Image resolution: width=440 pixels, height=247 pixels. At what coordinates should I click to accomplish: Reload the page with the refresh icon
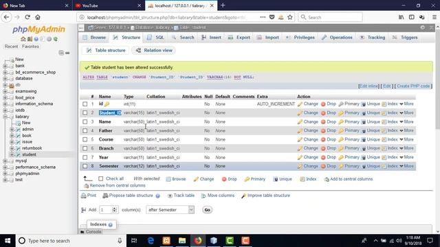click(x=27, y=17)
